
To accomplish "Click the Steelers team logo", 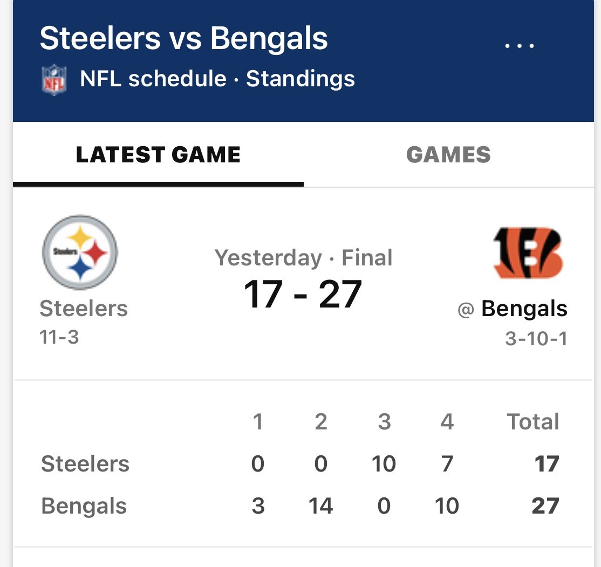I will point(80,252).
